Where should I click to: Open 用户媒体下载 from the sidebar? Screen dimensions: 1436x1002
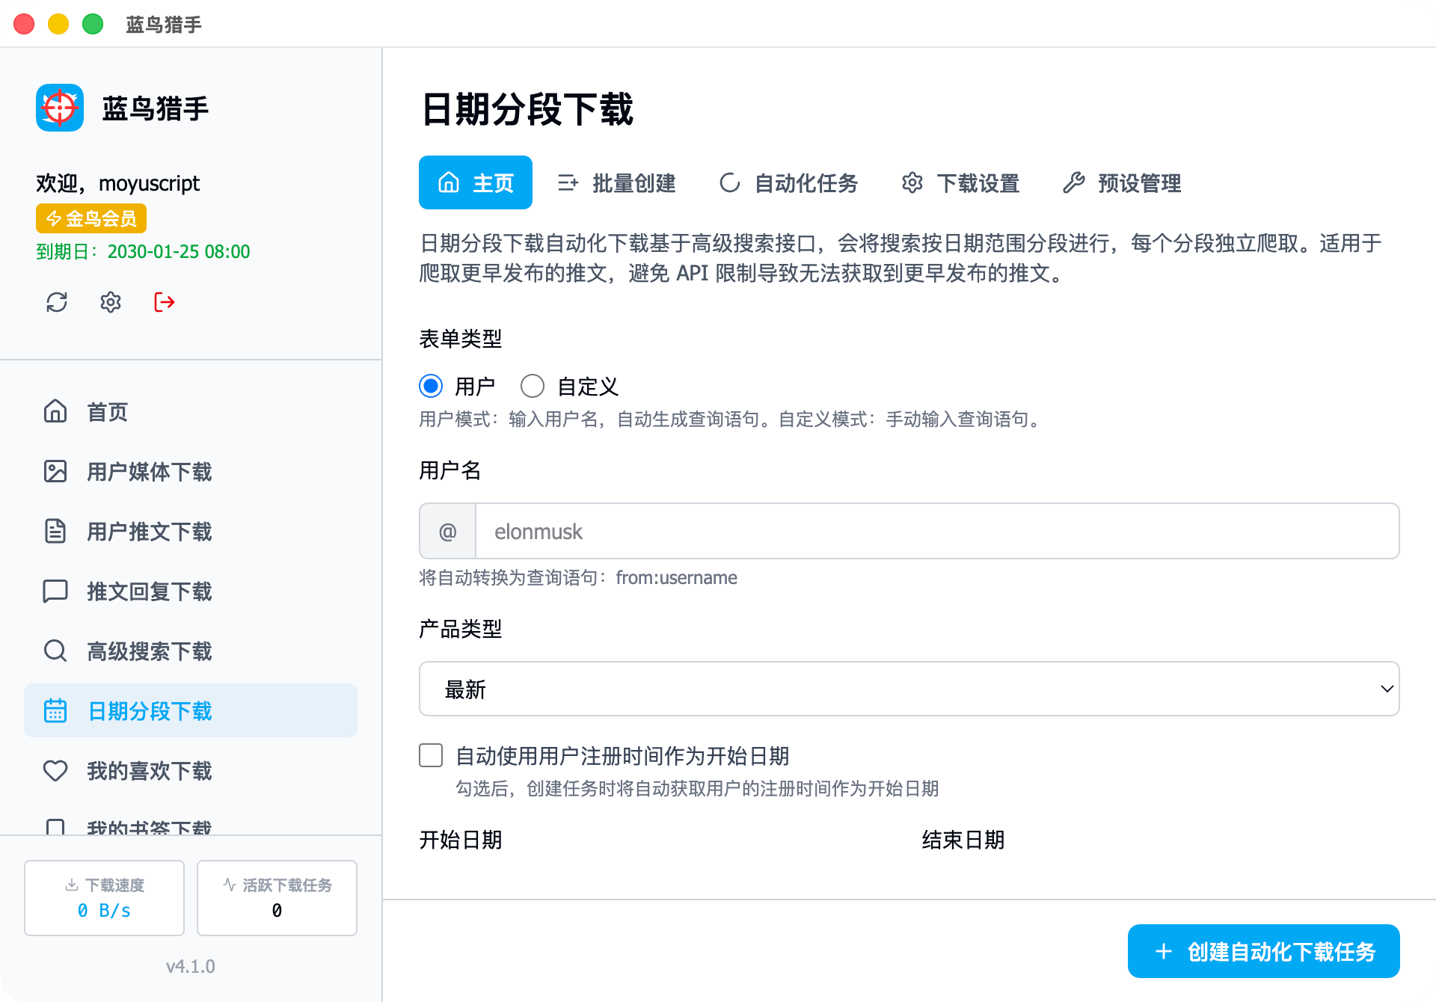150,472
